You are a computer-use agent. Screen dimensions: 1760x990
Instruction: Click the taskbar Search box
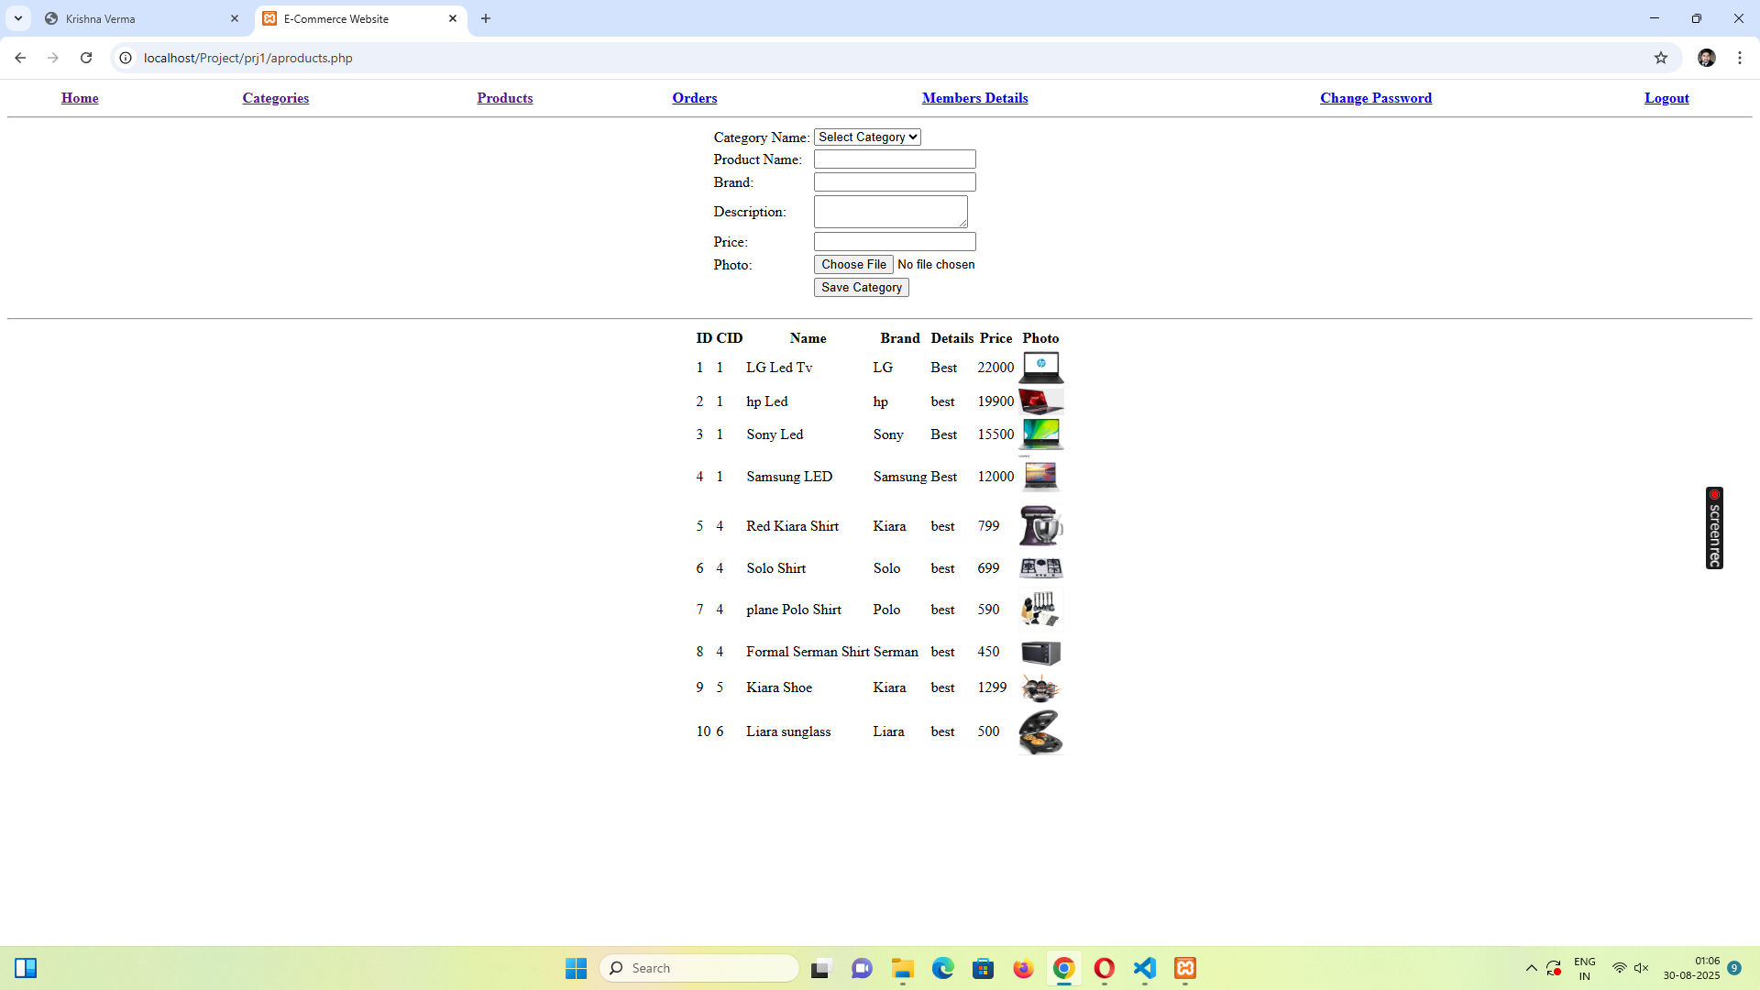coord(699,968)
